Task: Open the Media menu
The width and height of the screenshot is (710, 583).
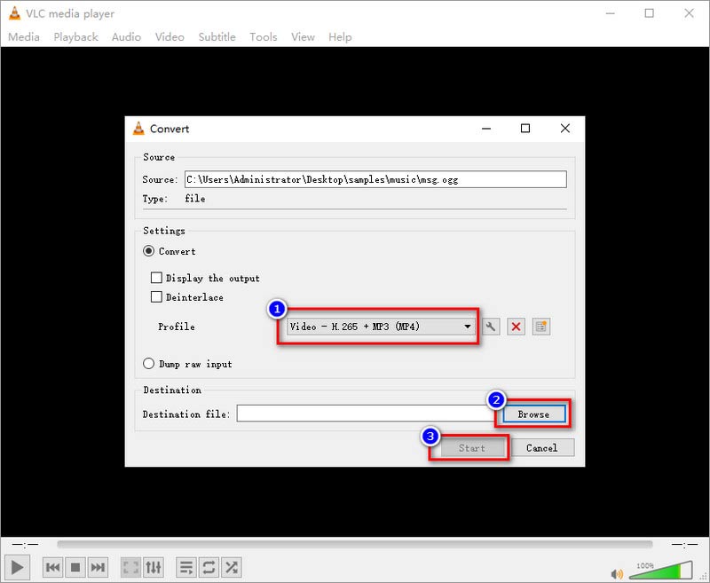Action: (x=24, y=37)
